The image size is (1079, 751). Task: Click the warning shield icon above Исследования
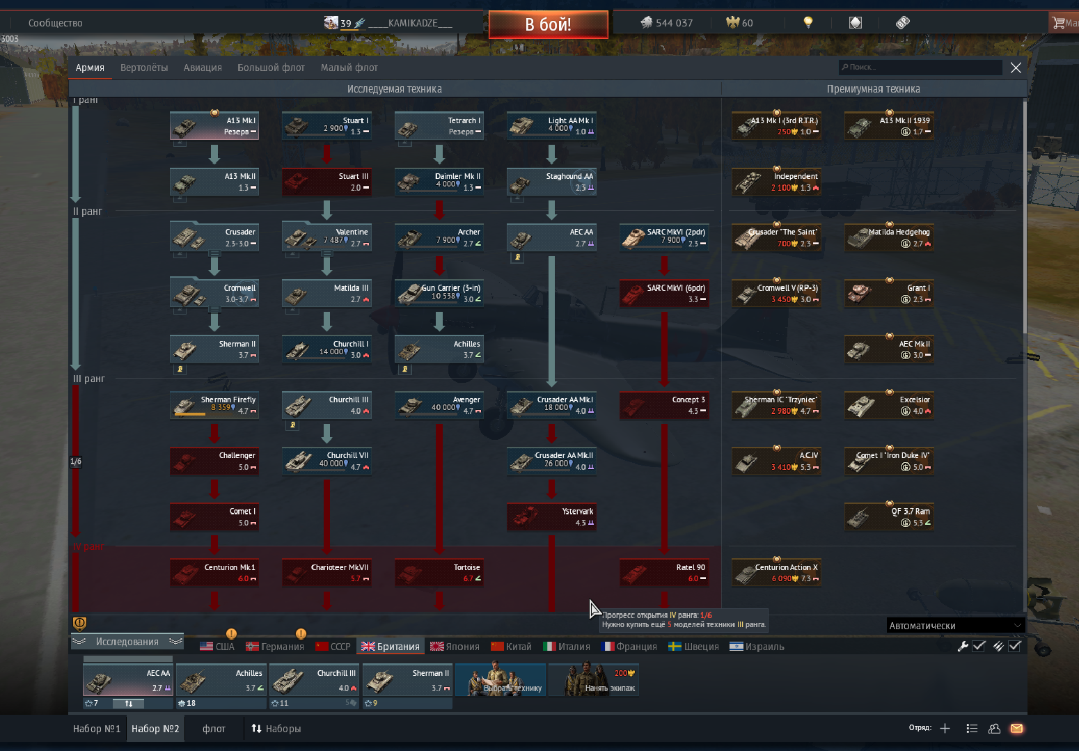point(79,624)
